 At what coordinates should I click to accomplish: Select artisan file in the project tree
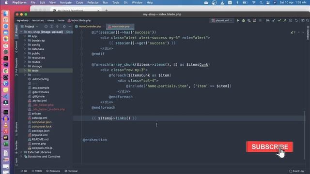36,114
